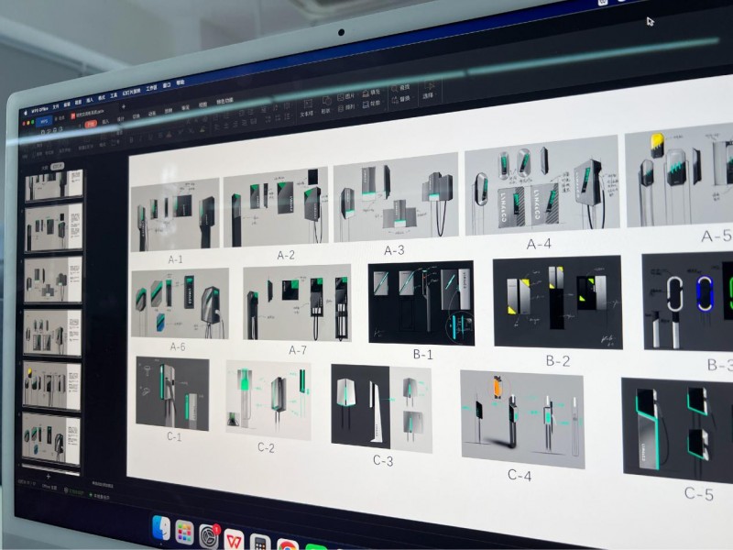Image resolution: width=733 pixels, height=550 pixels.
Task: Select concept image C-5 on the slide
Action: coord(678,430)
